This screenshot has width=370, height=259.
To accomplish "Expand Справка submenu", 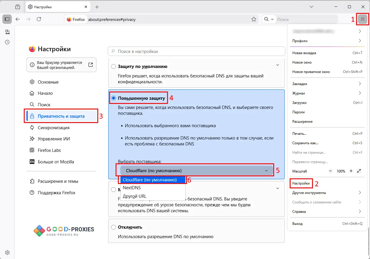I will point(327,212).
